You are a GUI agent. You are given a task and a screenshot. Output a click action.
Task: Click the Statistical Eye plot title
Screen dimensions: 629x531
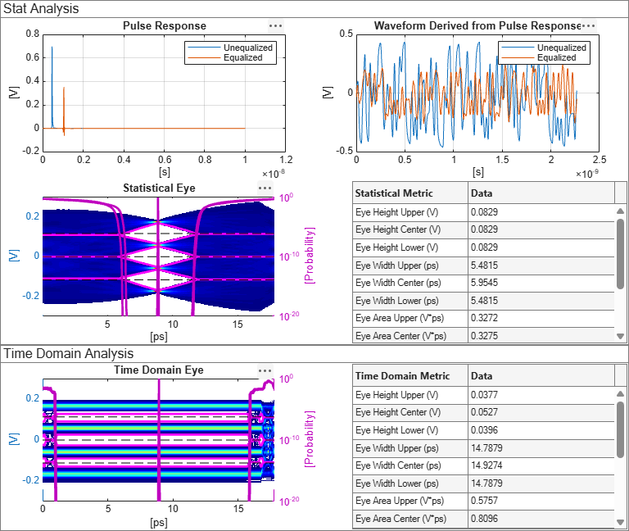click(159, 188)
